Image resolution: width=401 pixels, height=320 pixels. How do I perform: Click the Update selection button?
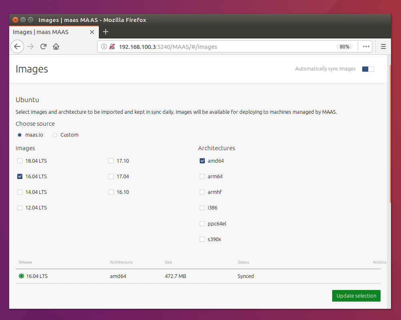[x=356, y=296]
